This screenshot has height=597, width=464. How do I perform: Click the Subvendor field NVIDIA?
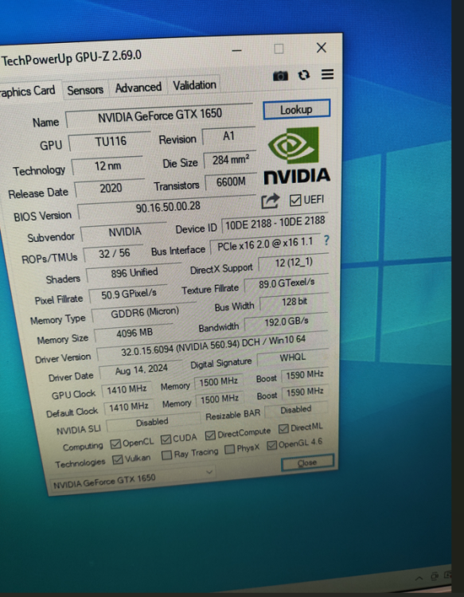tap(123, 232)
